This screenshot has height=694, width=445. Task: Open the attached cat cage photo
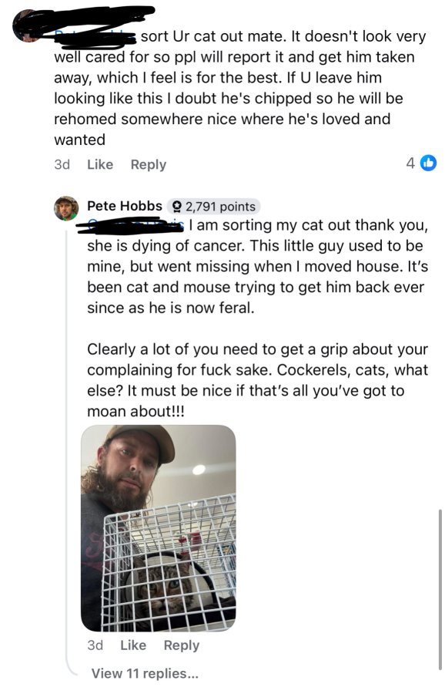[158, 528]
